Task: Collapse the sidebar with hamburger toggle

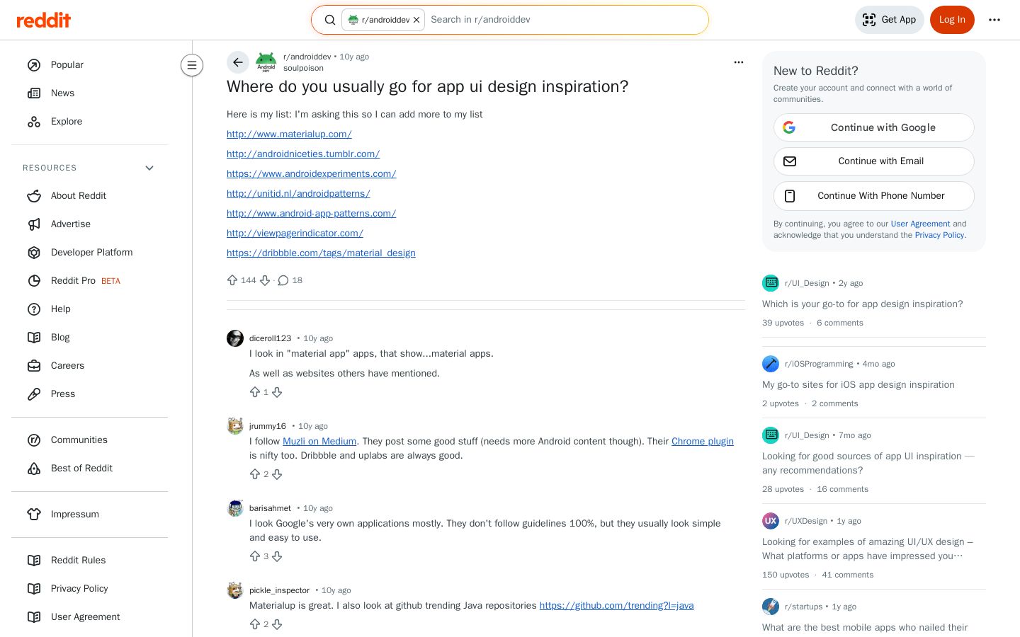Action: click(192, 65)
